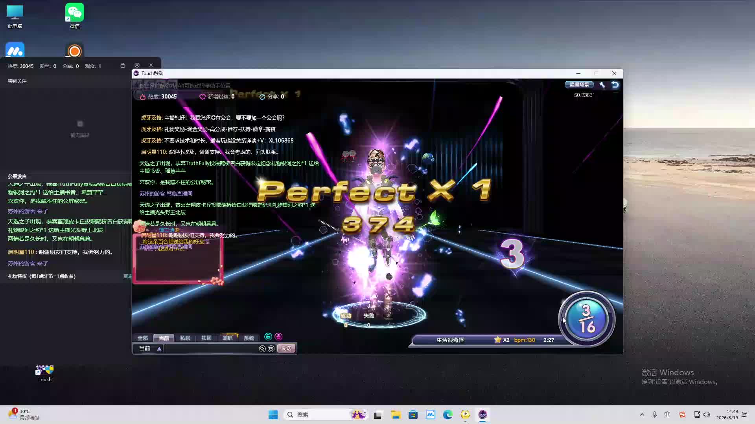Click the 3/16 round progress indicator

click(587, 319)
